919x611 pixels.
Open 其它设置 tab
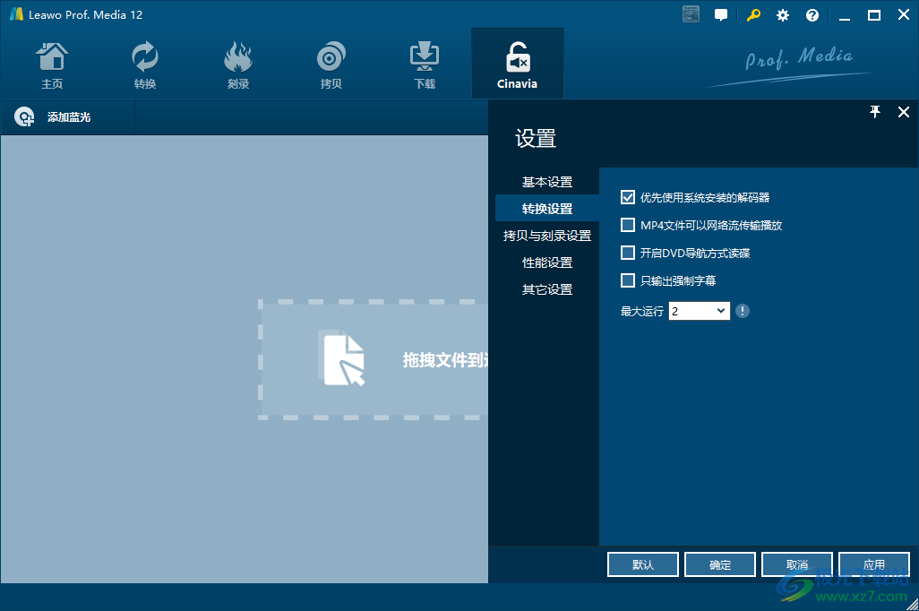(546, 289)
